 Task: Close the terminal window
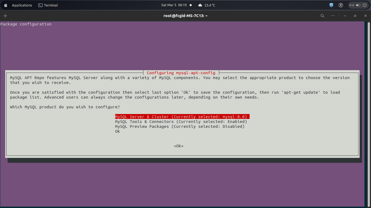pos(365,16)
